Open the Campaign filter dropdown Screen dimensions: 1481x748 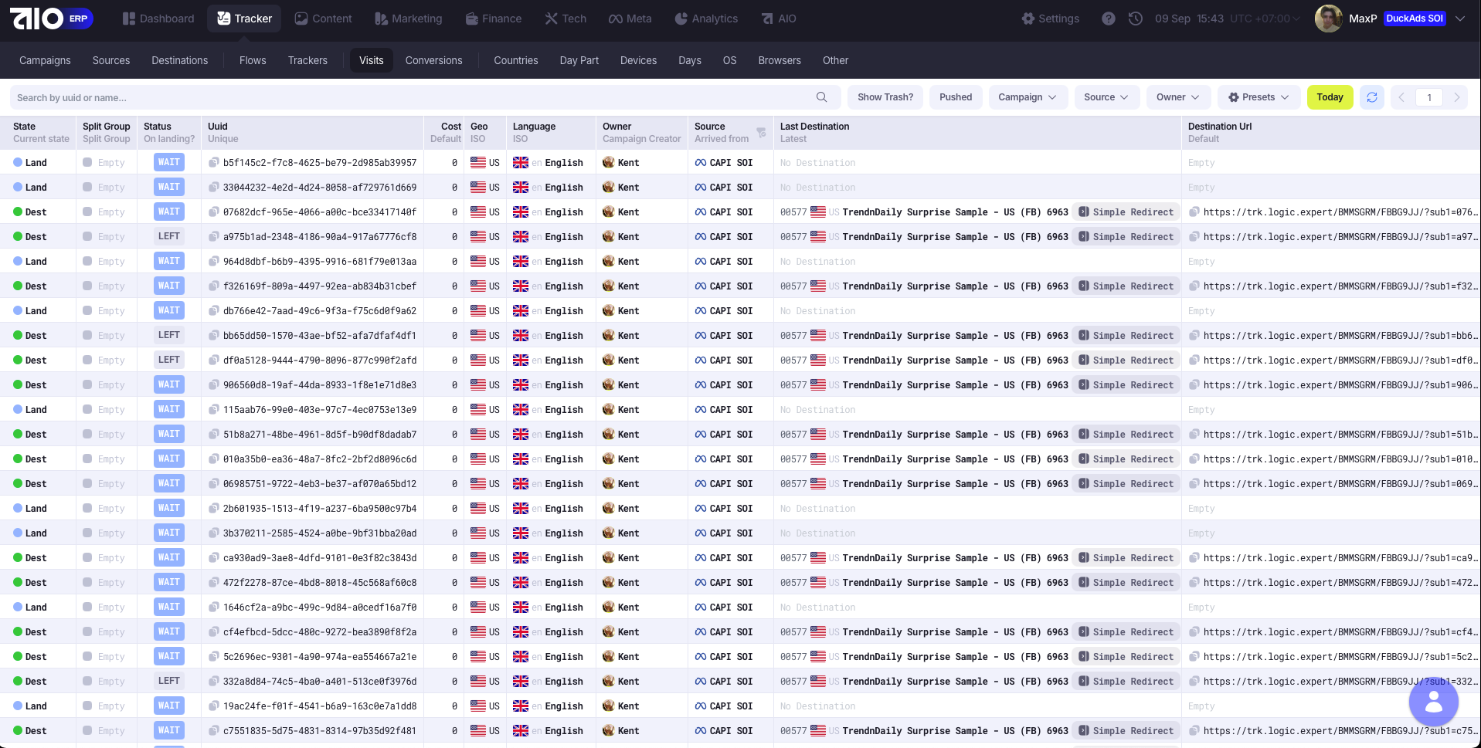coord(1028,97)
